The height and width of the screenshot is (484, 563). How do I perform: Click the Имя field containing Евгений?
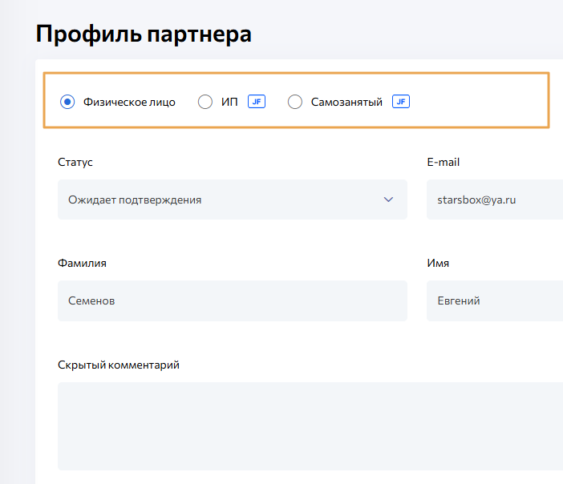click(494, 300)
